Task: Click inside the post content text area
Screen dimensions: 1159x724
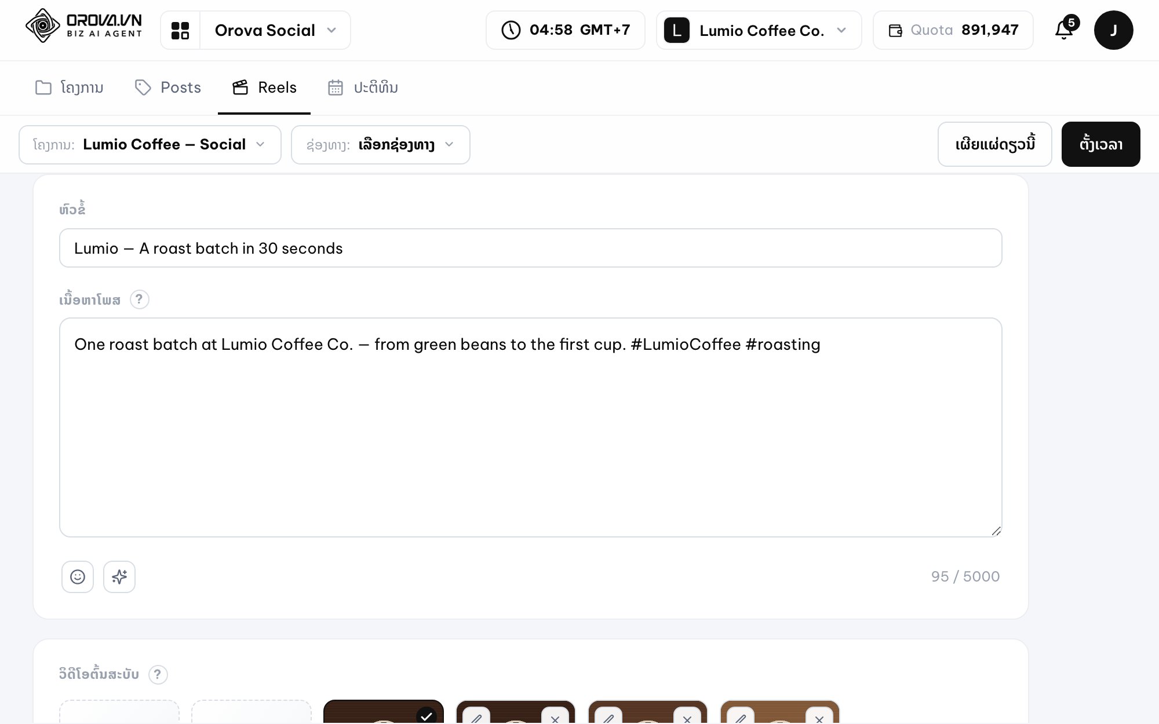Action: (531, 427)
